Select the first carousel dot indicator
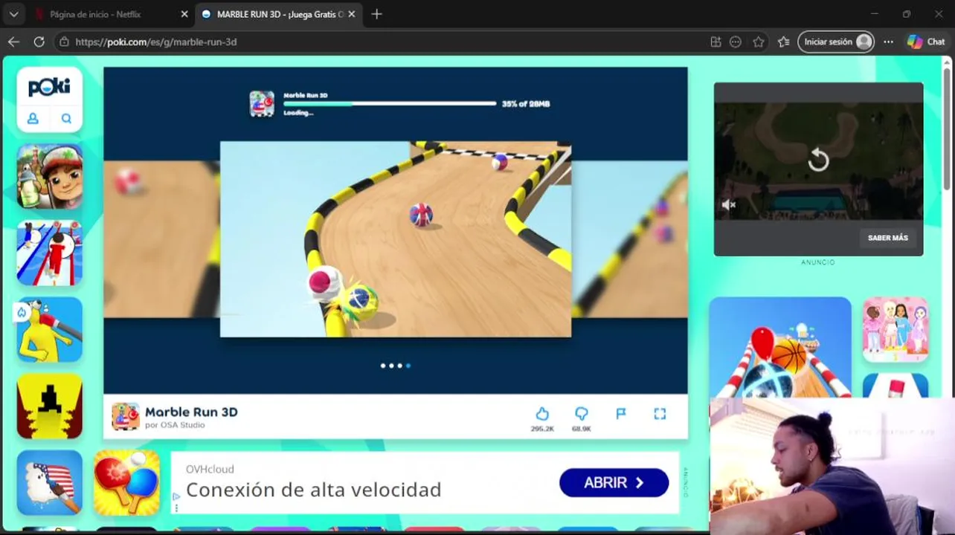Image resolution: width=955 pixels, height=535 pixels. click(x=383, y=366)
